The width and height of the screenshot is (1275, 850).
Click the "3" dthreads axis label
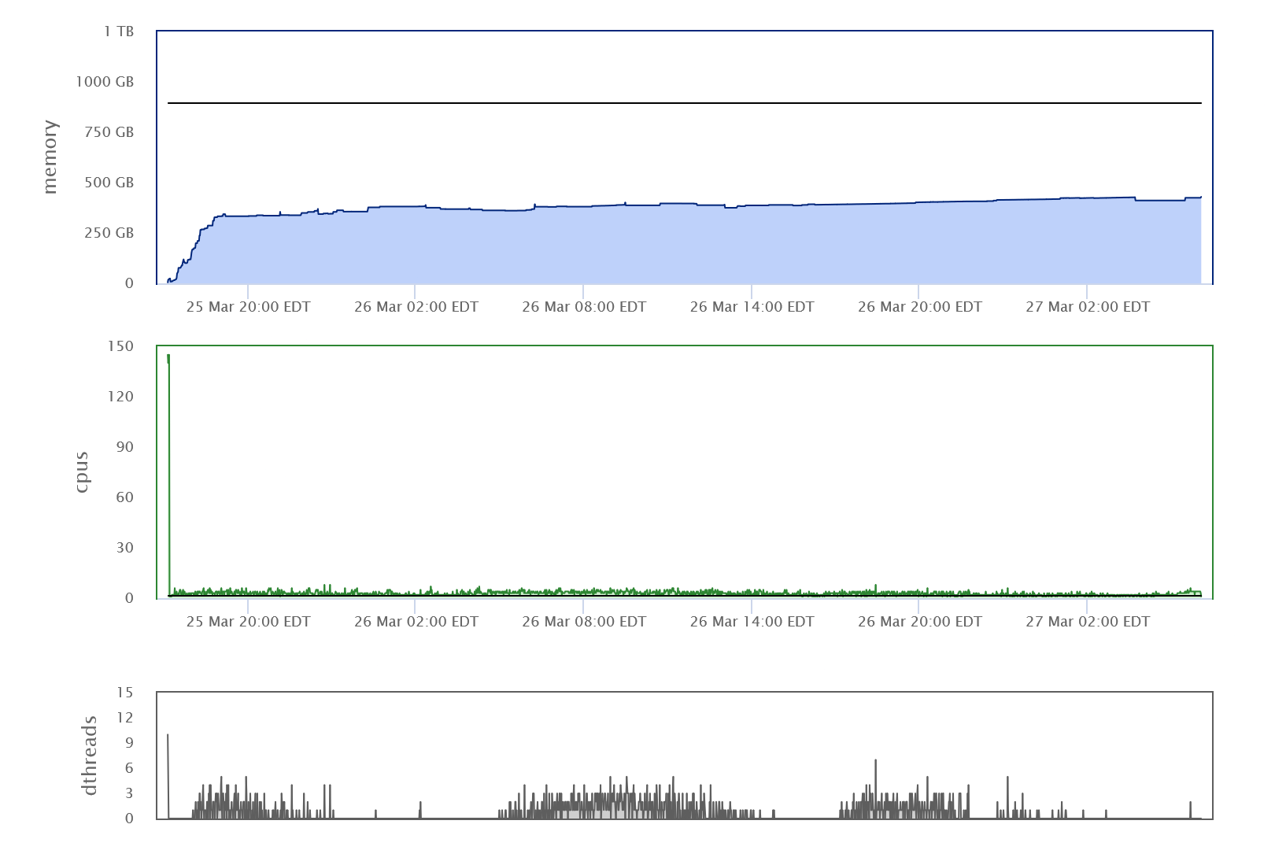click(130, 793)
